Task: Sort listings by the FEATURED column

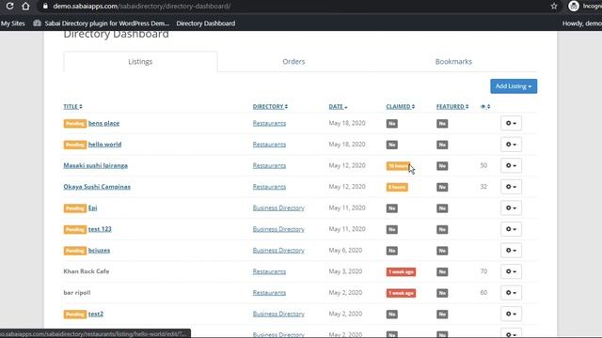Action: pos(452,106)
